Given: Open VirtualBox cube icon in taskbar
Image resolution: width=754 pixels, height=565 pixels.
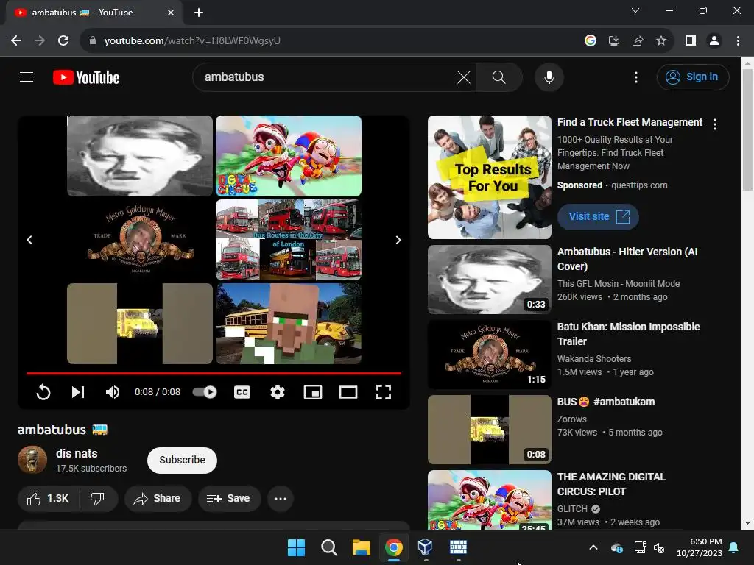Looking at the screenshot, I should pos(425,547).
